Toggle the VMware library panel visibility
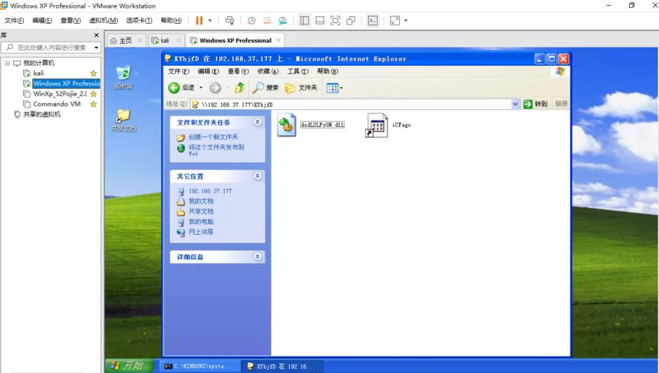659x373 pixels. pos(304,20)
